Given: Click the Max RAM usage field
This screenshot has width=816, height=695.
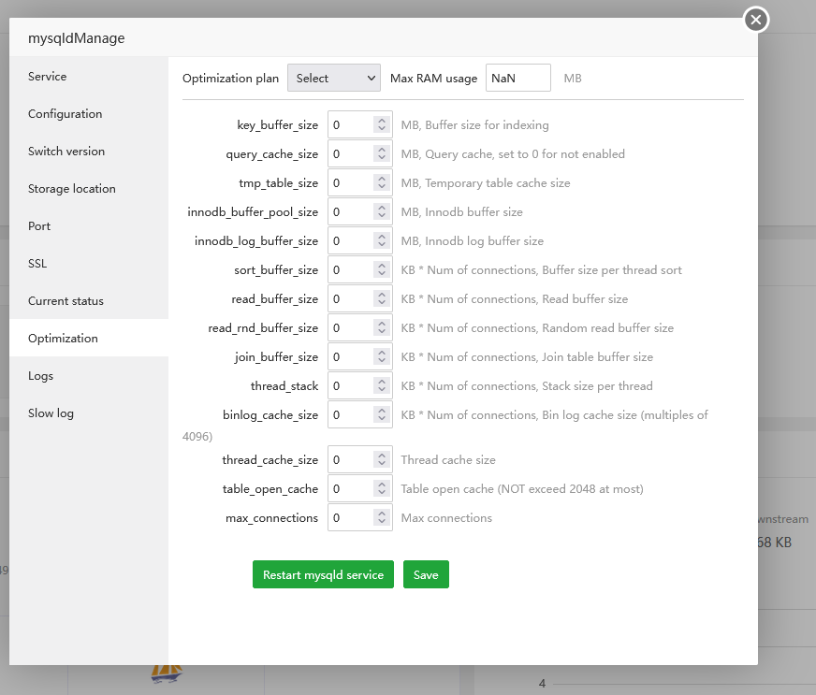Looking at the screenshot, I should tap(518, 79).
